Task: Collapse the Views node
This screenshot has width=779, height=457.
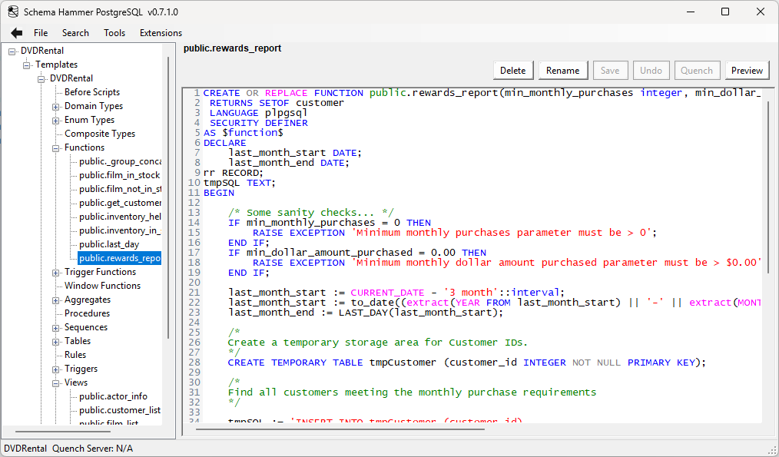Action: point(55,382)
